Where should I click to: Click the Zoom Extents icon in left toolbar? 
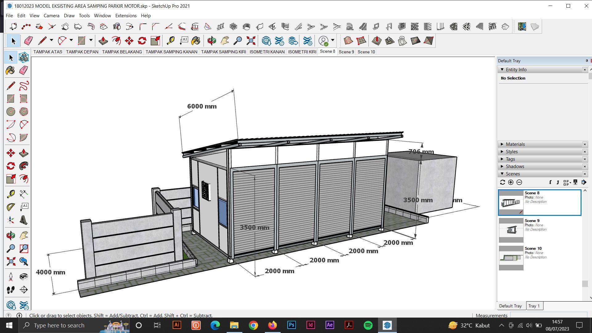(10, 262)
